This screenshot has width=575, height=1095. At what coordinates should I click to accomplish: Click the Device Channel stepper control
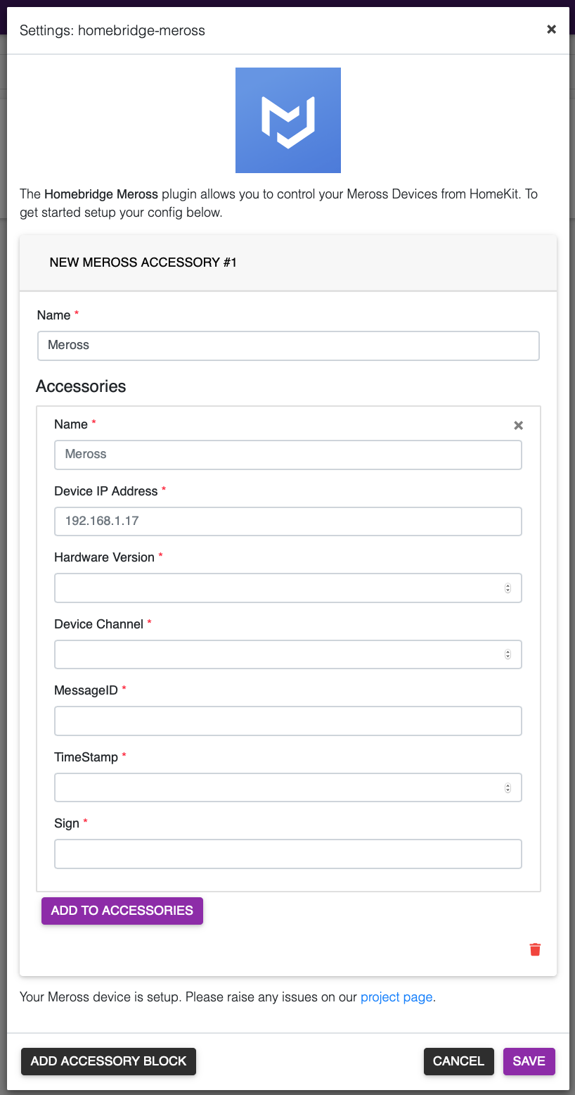coord(508,654)
